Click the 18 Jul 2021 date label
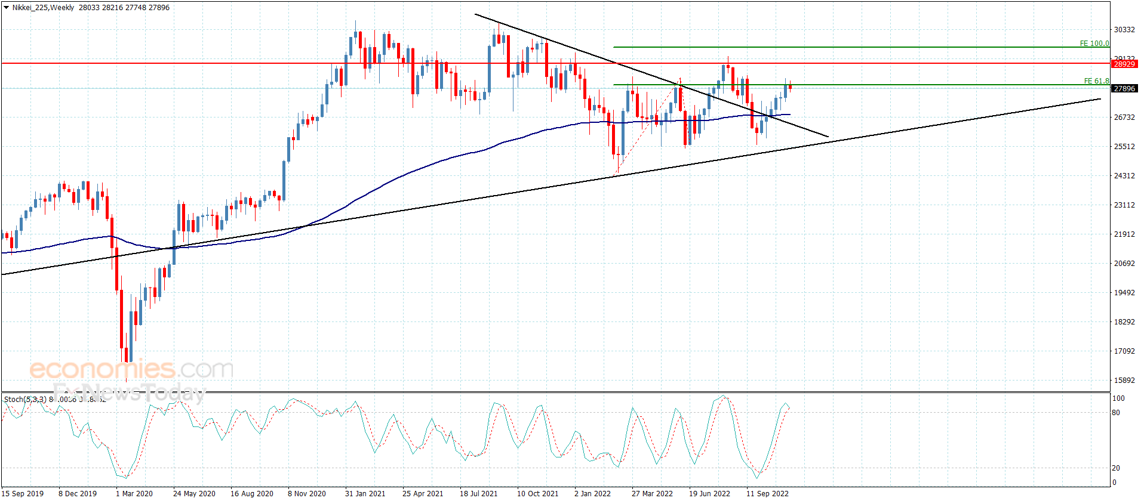This screenshot has height=501, width=1144. point(478,493)
